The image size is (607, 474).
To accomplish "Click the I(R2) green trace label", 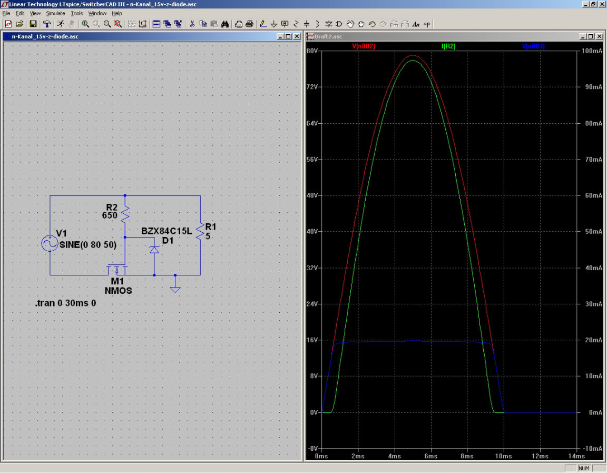I will point(448,46).
